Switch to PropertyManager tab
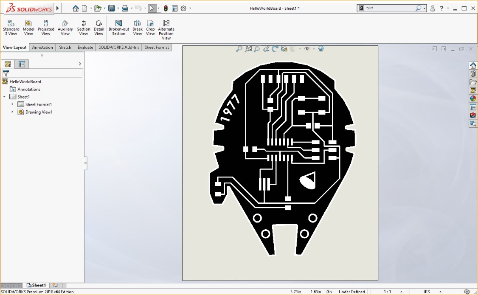Screen dimensions: 478x295 [22, 64]
